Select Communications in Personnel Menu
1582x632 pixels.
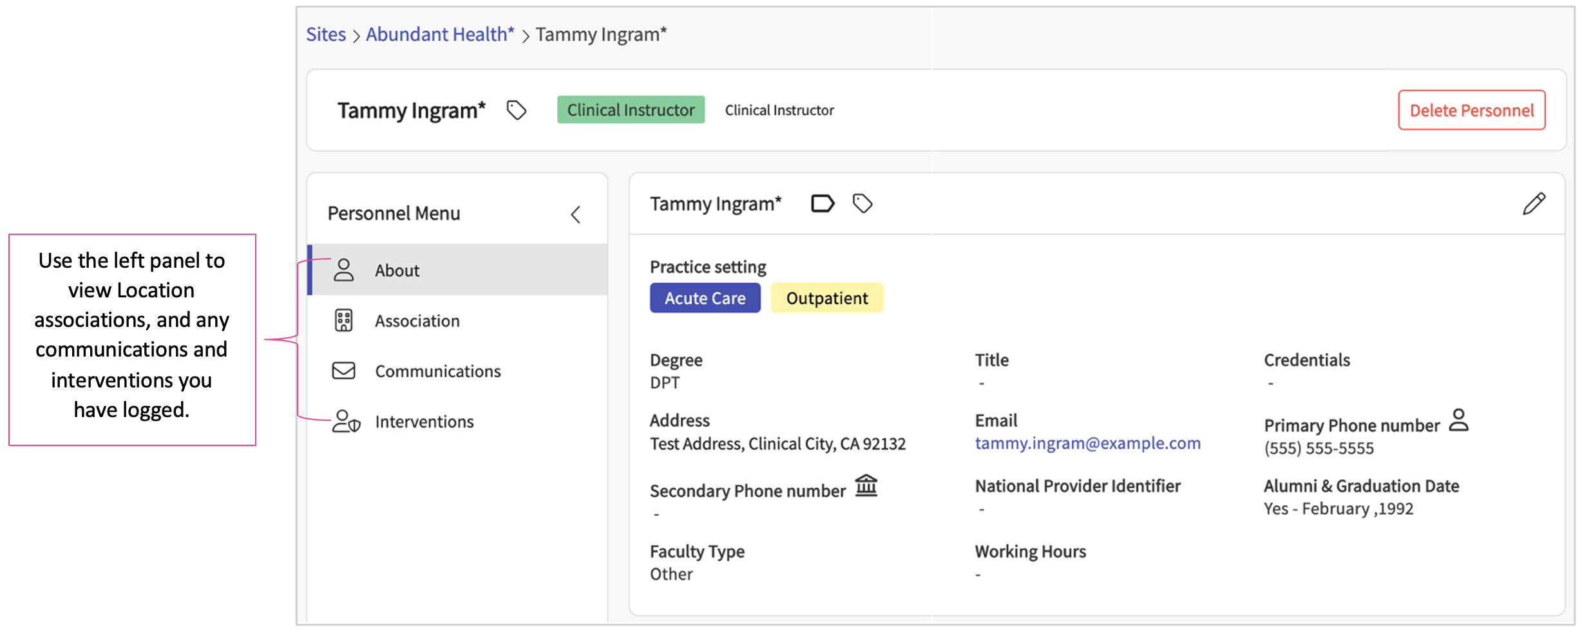[437, 371]
